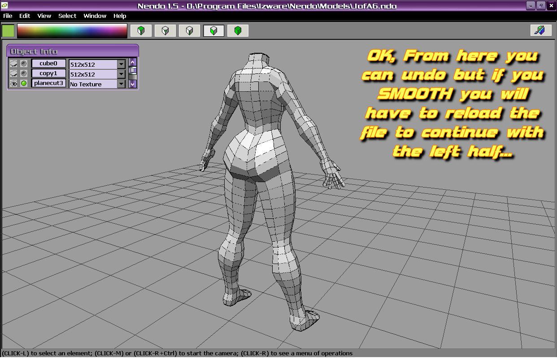Click the planecut3 object name button
Screen dimensions: 557x358
point(48,83)
